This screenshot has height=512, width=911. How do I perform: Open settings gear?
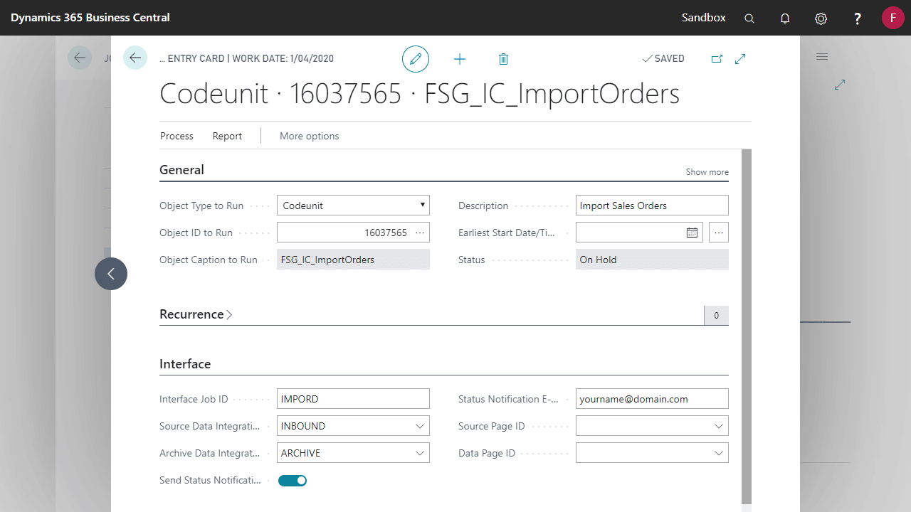click(x=821, y=18)
